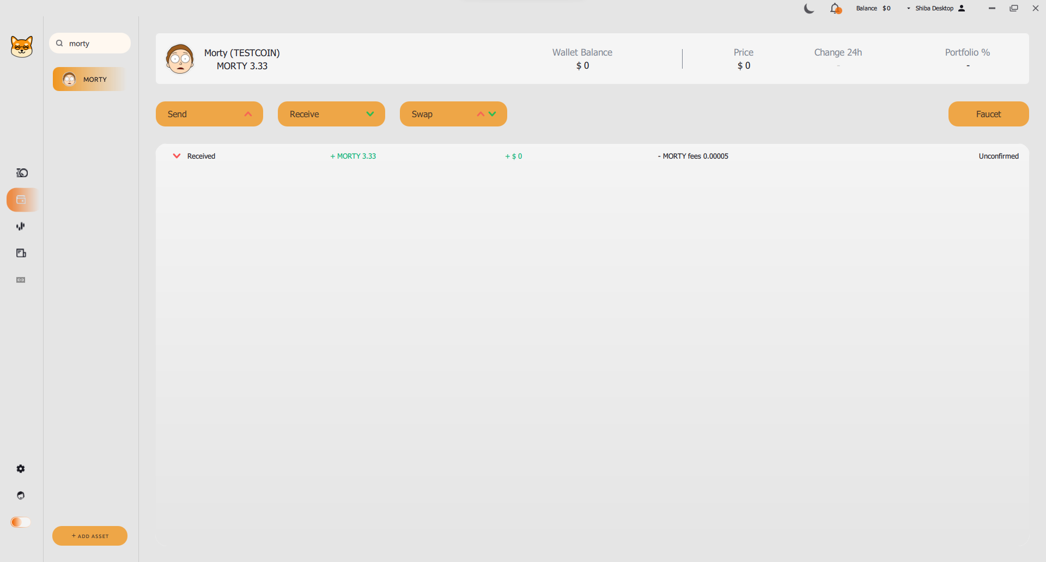Click the Receive button
The width and height of the screenshot is (1046, 562).
(331, 114)
